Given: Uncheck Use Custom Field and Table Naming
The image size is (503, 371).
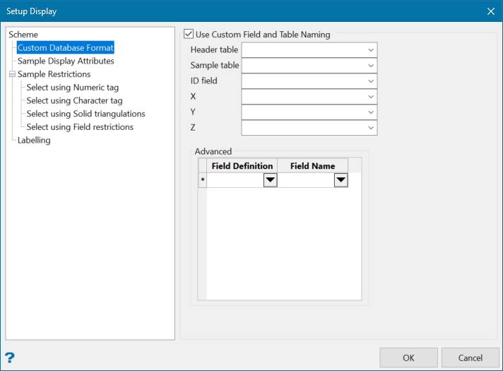Looking at the screenshot, I should tap(189, 34).
